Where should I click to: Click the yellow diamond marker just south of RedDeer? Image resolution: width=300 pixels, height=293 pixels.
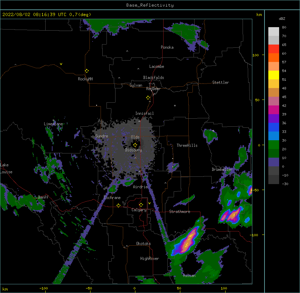[x=148, y=98]
